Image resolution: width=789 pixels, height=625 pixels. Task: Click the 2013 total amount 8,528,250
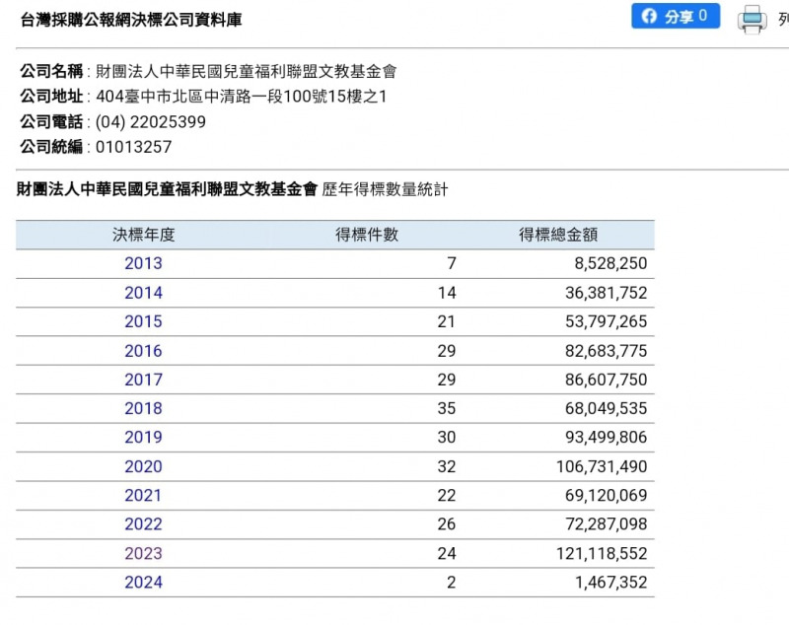tap(610, 263)
